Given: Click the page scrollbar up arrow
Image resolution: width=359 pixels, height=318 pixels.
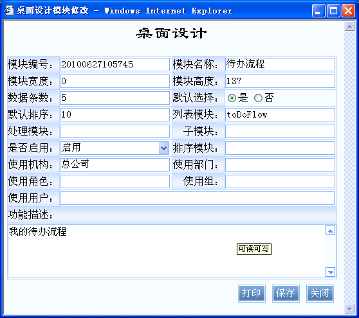Looking at the screenshot, I should pyautogui.click(x=349, y=26).
